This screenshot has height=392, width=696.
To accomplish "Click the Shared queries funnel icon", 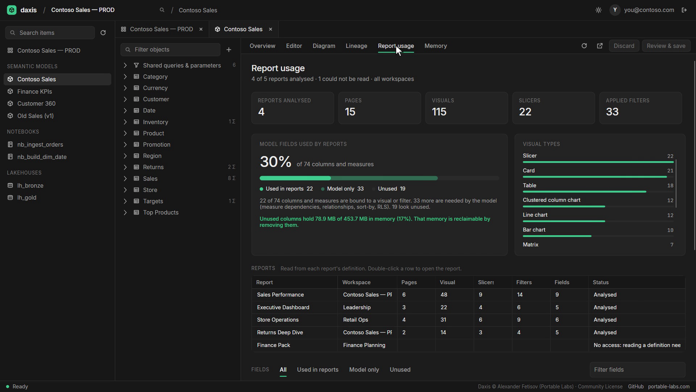I will click(136, 65).
